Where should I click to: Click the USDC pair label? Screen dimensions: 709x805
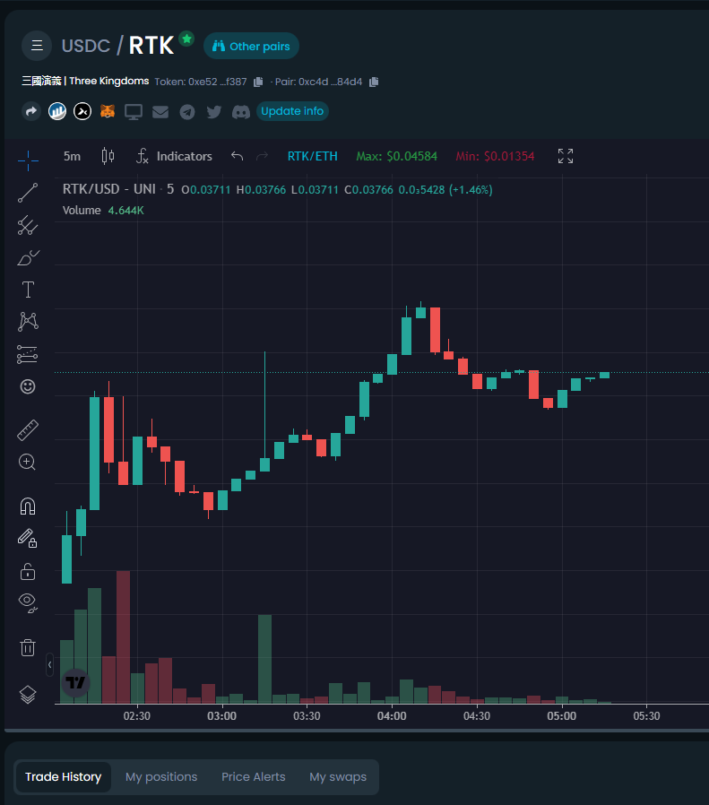tap(86, 47)
